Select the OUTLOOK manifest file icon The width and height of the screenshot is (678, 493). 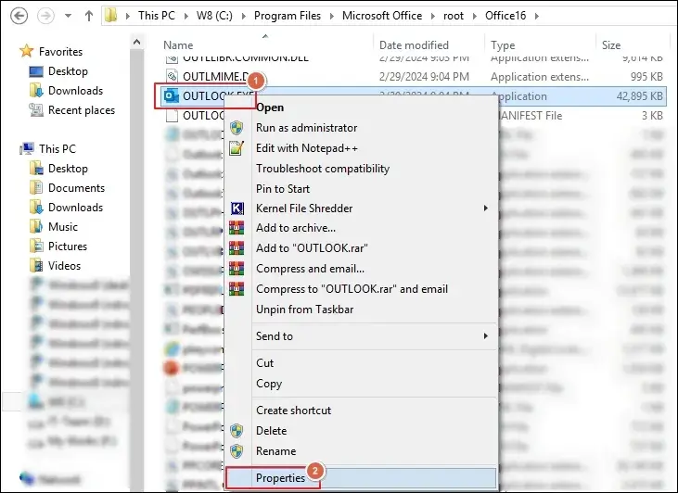[x=173, y=115]
